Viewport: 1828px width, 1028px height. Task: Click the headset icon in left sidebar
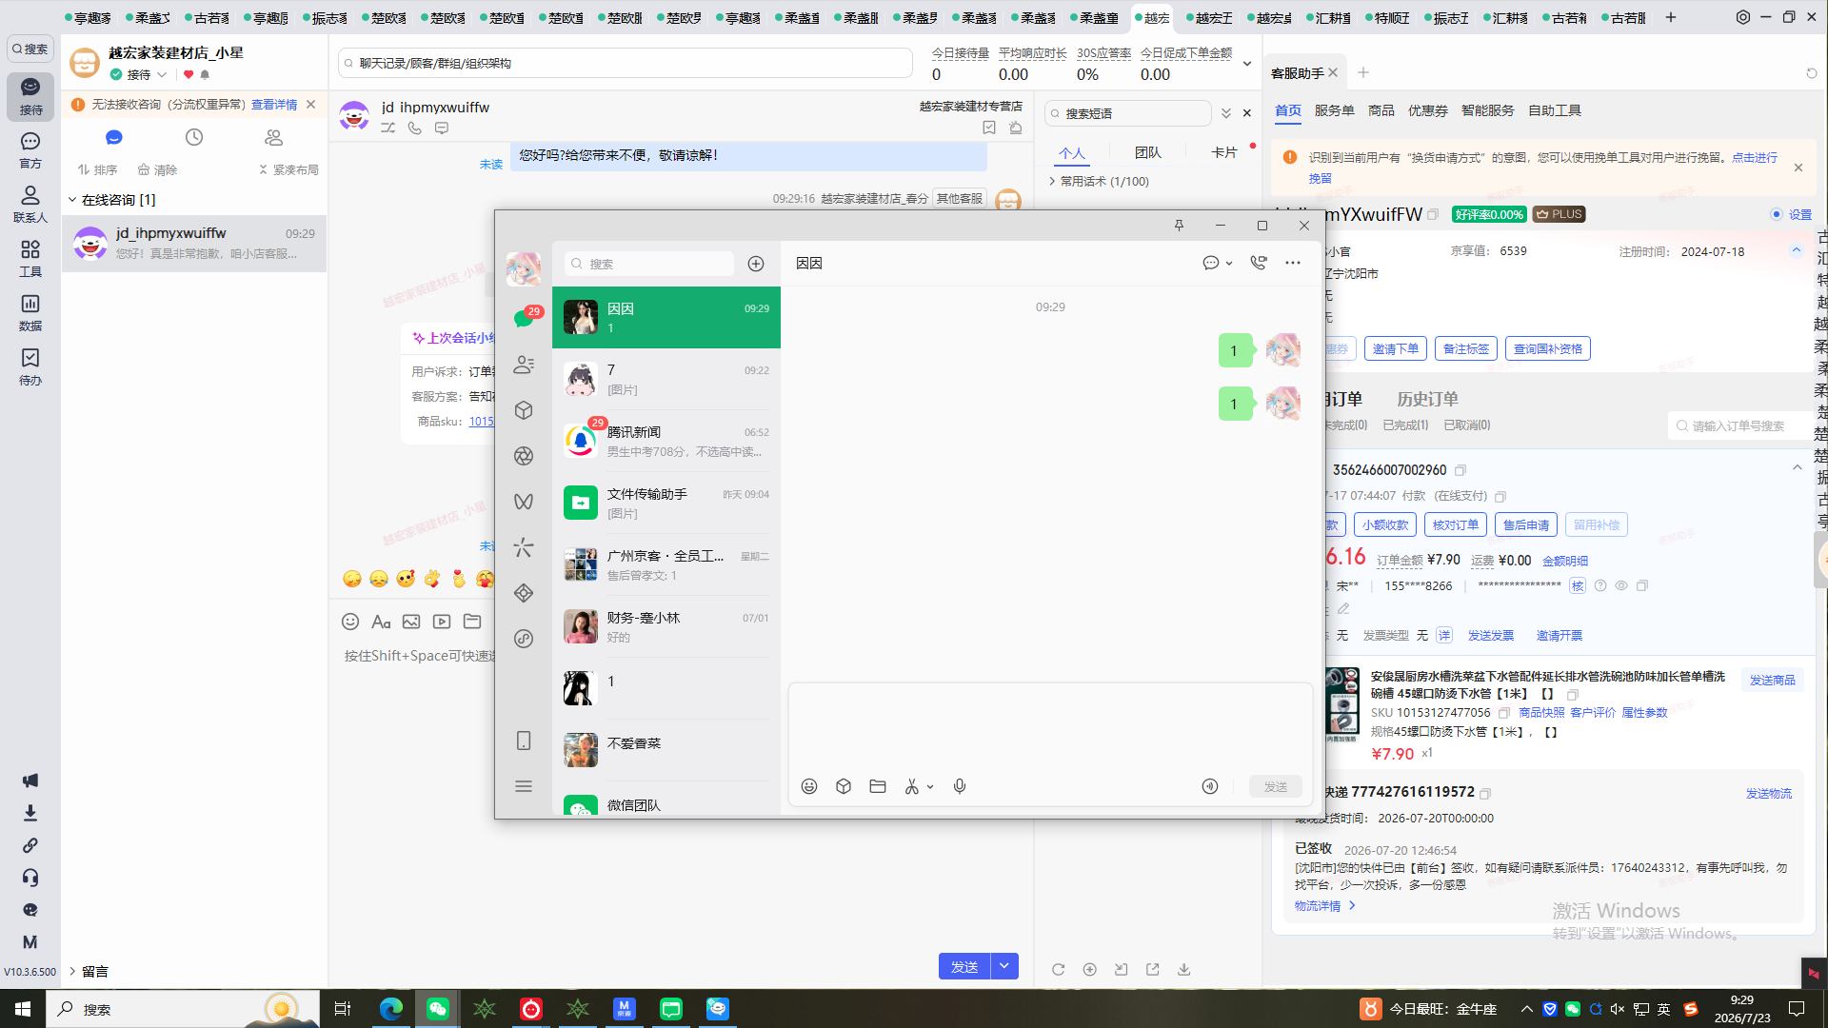tap(30, 878)
